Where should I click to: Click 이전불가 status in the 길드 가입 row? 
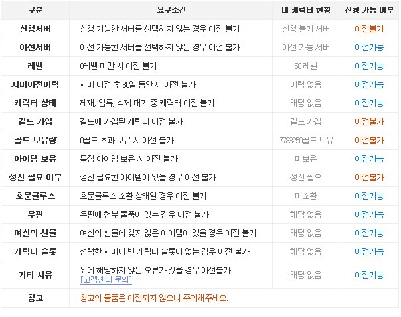(369, 122)
